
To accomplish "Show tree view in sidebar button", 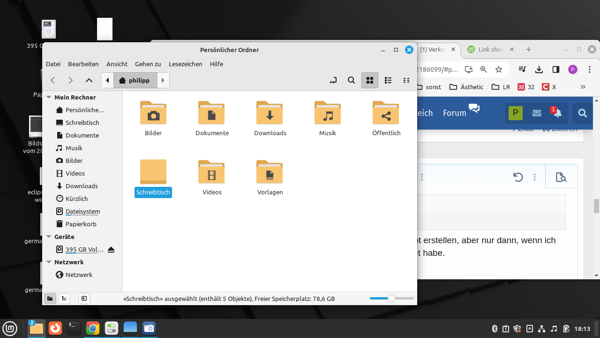I will [64, 299].
